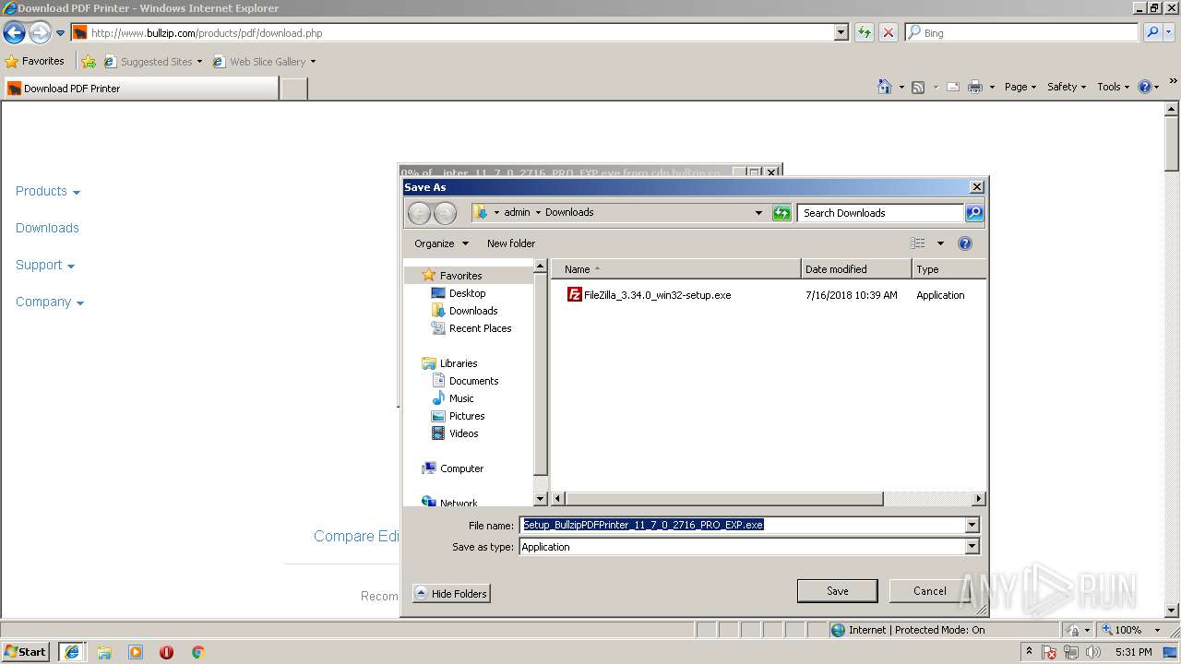Select the Download PDF Printer tab
The width and height of the screenshot is (1181, 664).
click(x=140, y=89)
